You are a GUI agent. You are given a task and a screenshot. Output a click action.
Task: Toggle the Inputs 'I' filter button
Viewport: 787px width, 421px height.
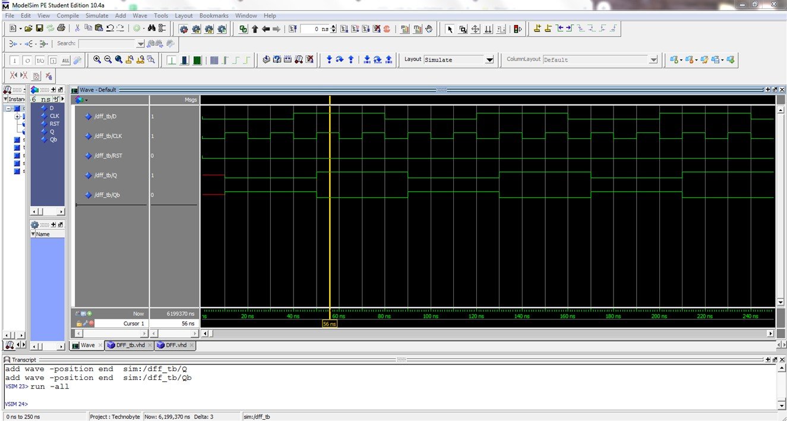coord(15,60)
